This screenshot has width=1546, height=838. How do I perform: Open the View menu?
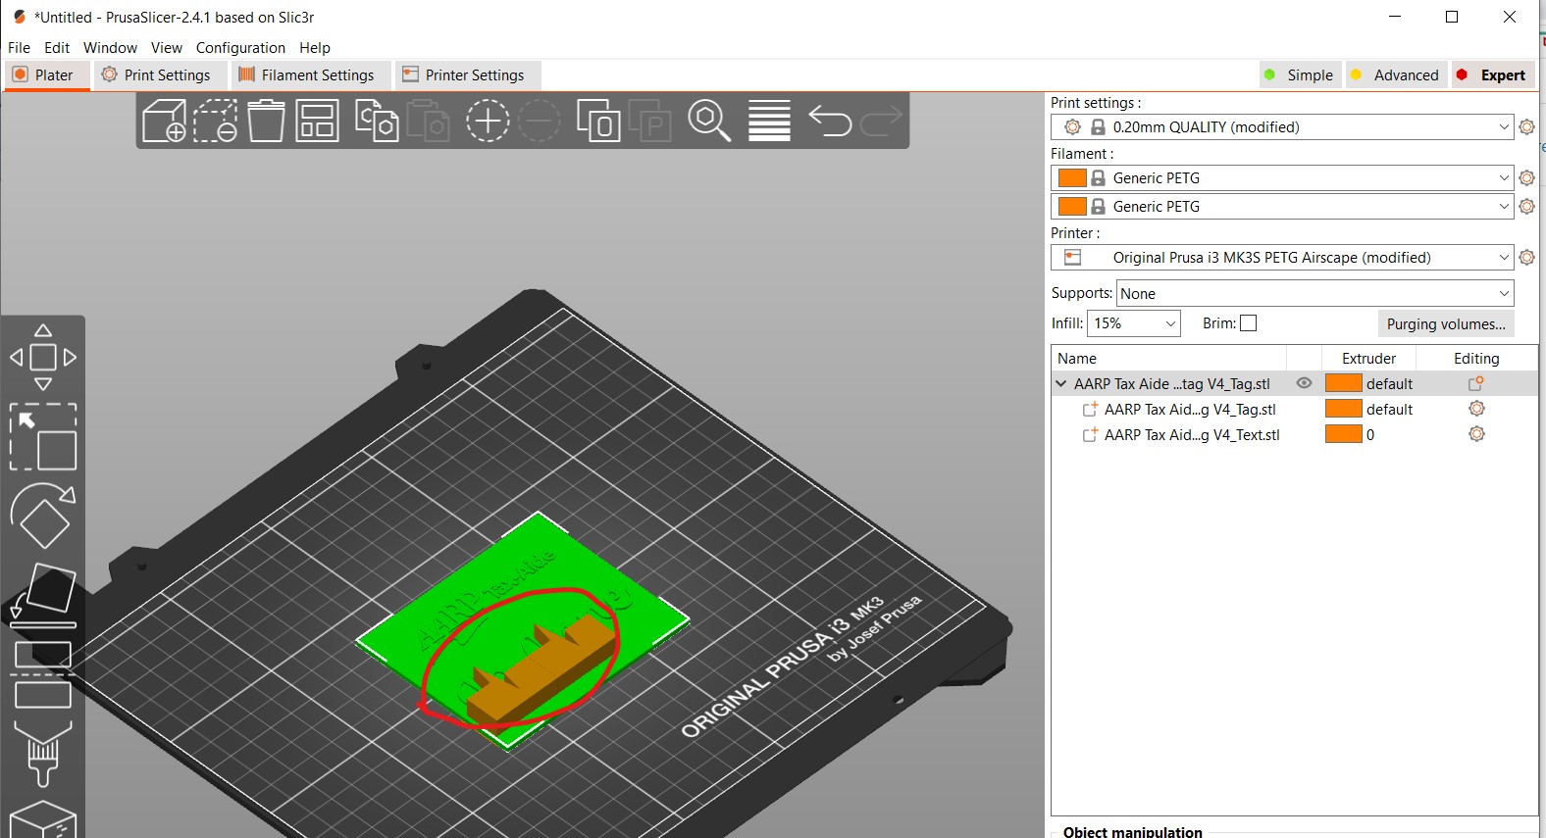[166, 47]
